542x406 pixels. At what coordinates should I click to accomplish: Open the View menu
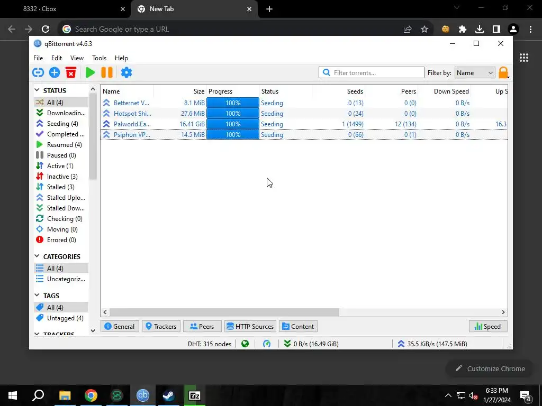tap(77, 58)
